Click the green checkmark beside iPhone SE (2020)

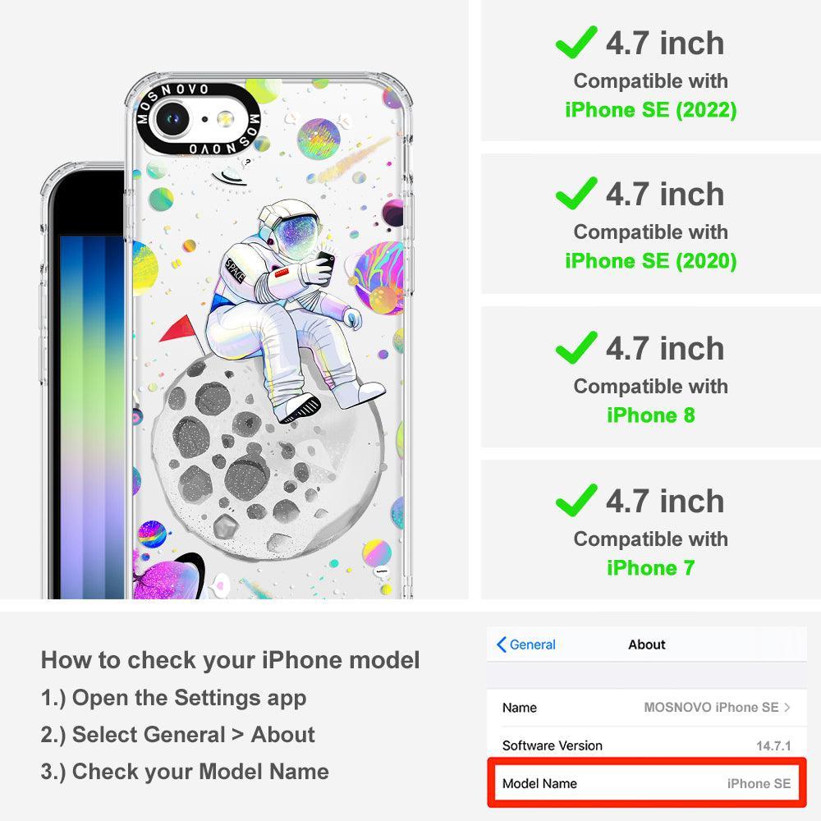576,193
